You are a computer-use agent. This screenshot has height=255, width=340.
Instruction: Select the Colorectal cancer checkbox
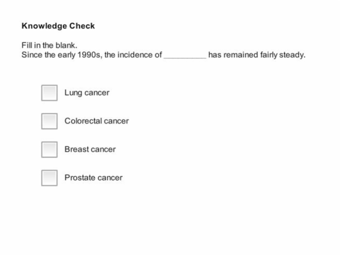50,121
